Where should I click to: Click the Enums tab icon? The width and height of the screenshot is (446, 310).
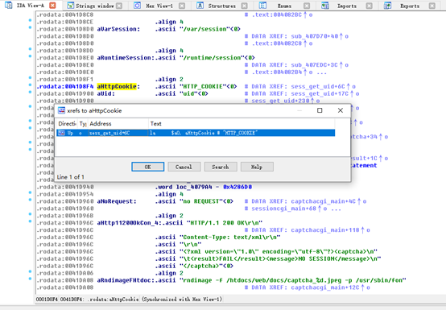(x=262, y=6)
